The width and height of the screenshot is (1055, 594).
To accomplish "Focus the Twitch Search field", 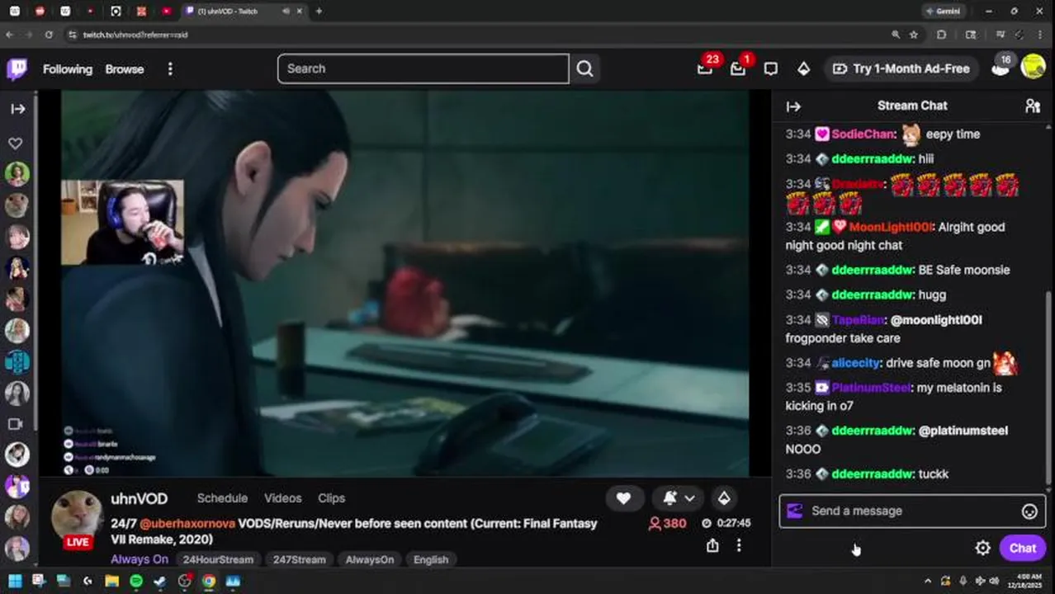I will click(423, 68).
